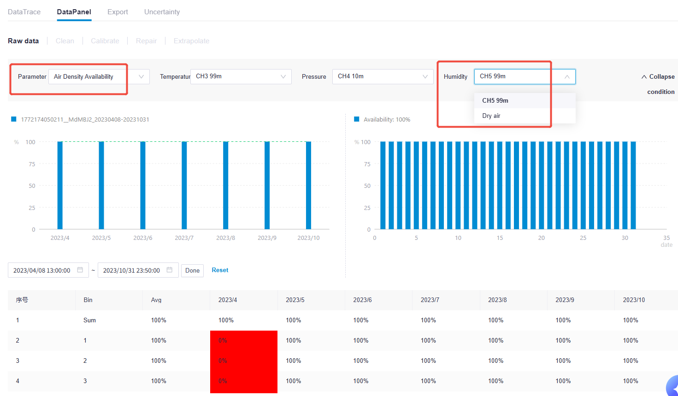The height and width of the screenshot is (396, 678).
Task: Click calendar icon in start date field
Action: click(80, 270)
